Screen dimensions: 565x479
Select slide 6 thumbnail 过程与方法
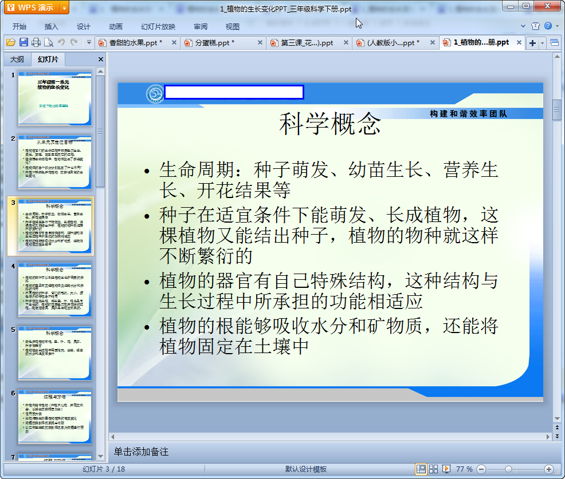click(x=55, y=417)
